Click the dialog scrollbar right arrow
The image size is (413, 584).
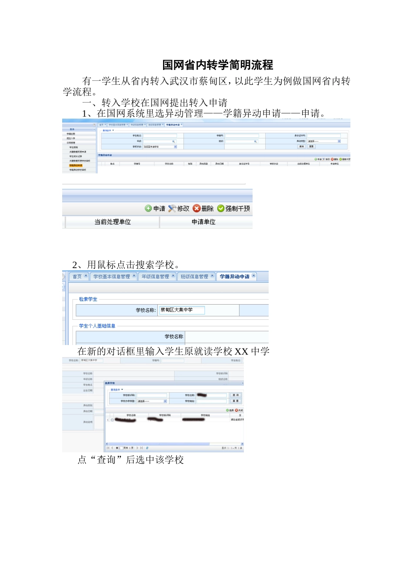(x=243, y=444)
